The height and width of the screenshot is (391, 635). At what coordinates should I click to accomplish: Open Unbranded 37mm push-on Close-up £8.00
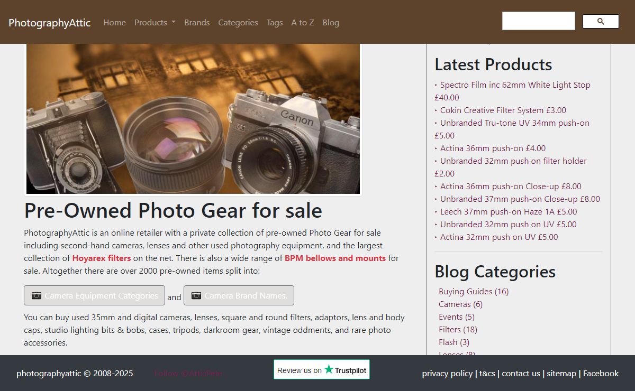pyautogui.click(x=520, y=199)
